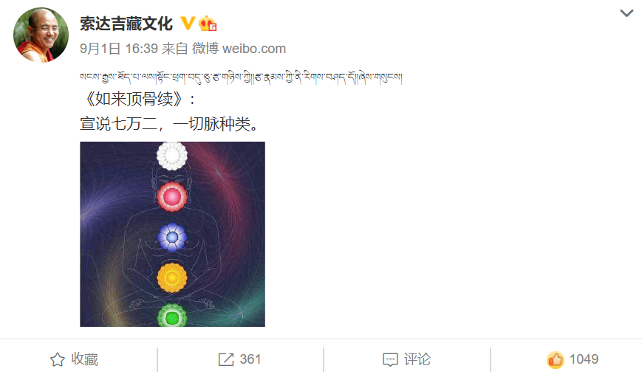Image resolution: width=642 pixels, height=377 pixels.
Task: Follow the 微博 weibo.com source link
Action: tap(239, 49)
